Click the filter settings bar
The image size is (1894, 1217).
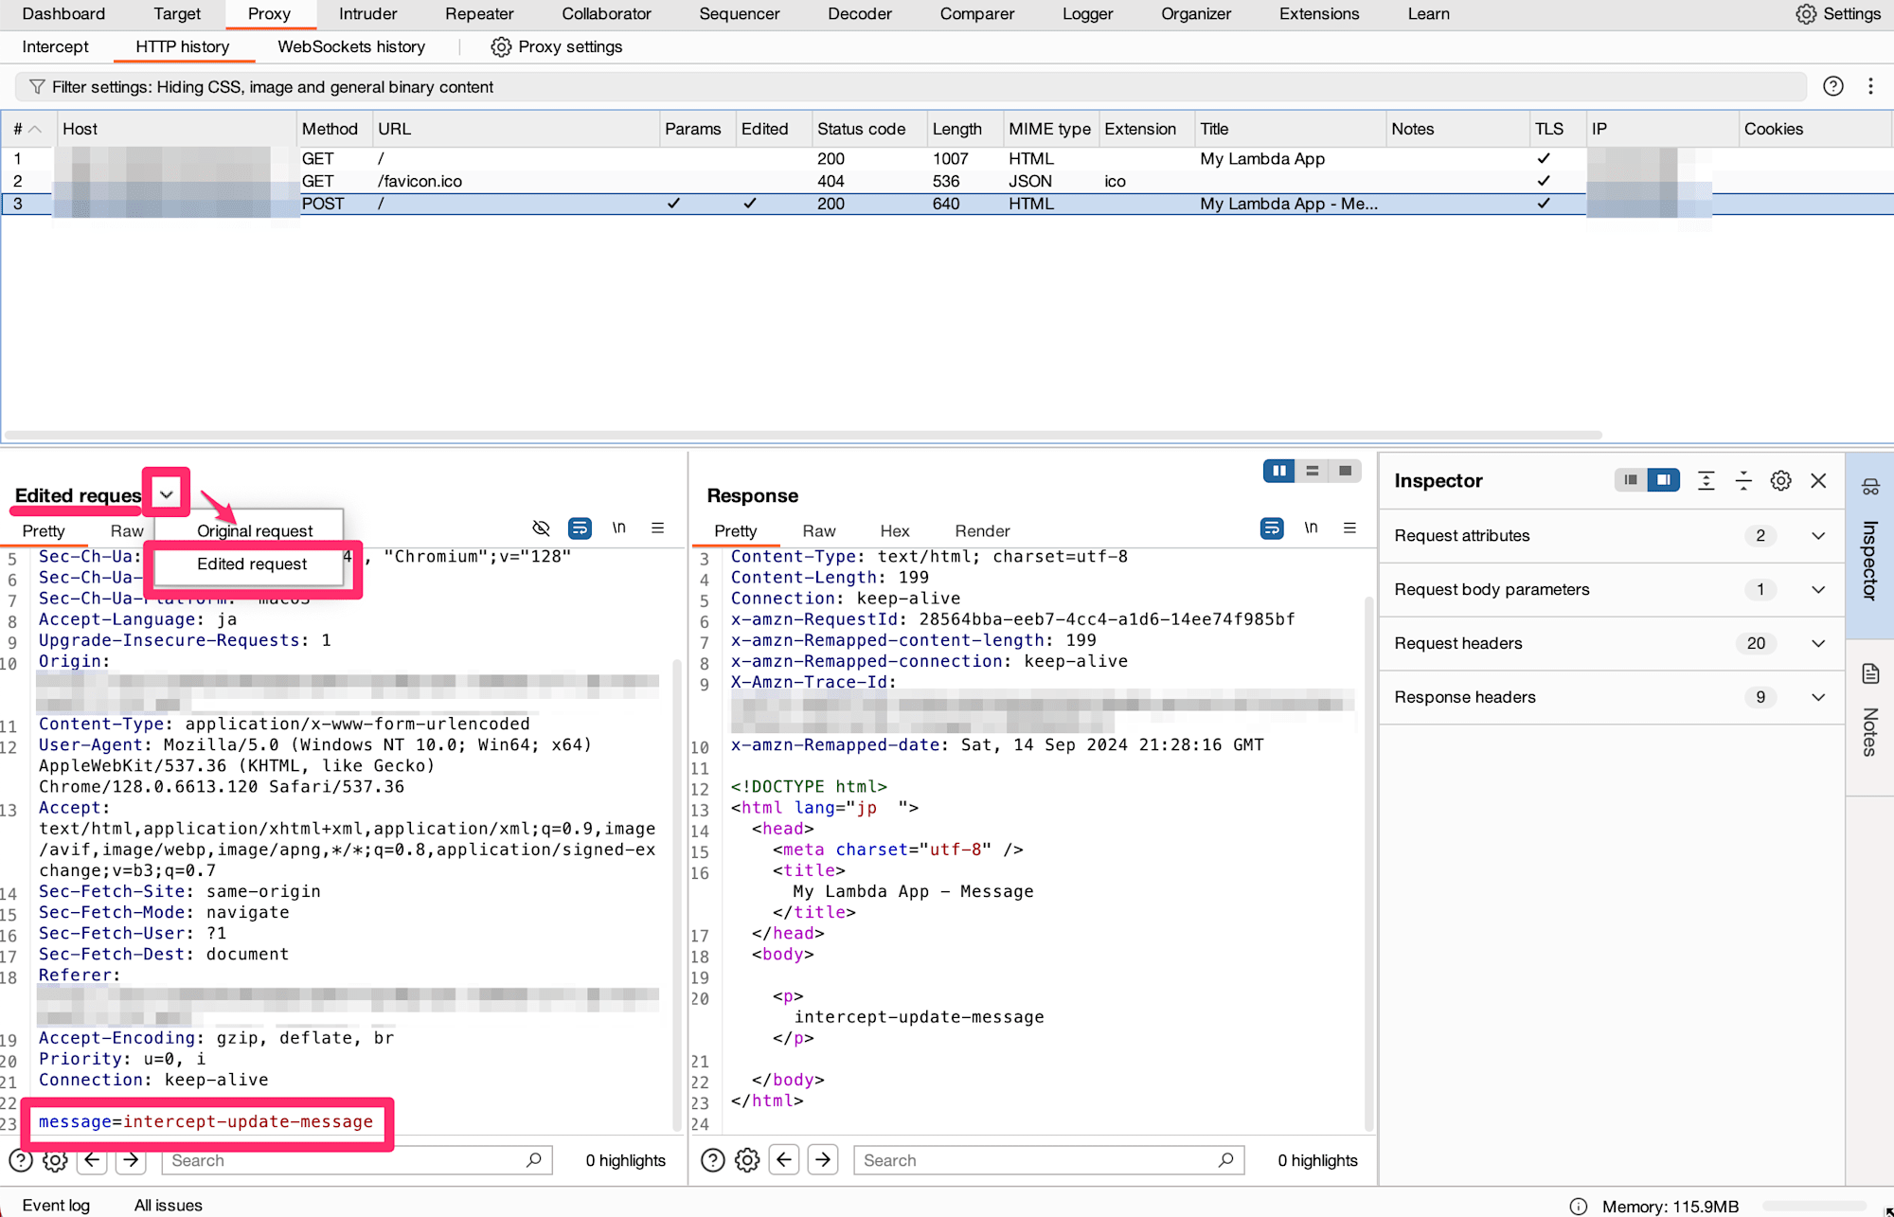tap(910, 87)
